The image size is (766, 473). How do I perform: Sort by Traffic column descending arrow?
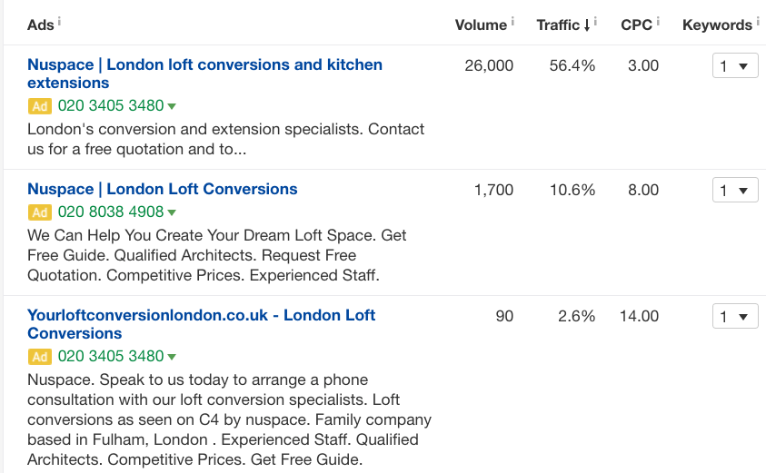click(587, 25)
